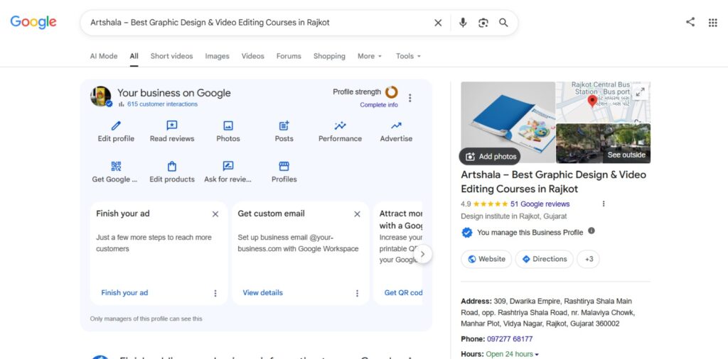Click the Directions button
The image size is (728, 359).
point(544,259)
